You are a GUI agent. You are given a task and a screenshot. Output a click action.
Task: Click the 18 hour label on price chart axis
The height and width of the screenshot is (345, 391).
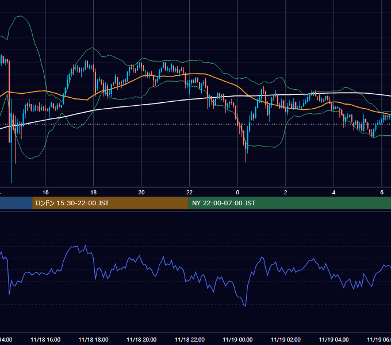[94, 193]
